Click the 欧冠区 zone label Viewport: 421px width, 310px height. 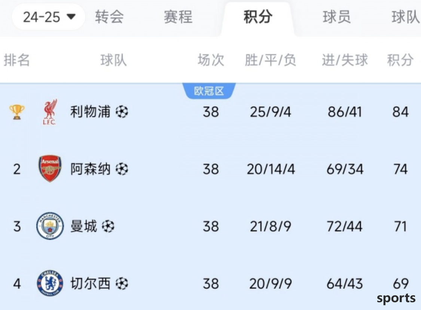point(209,91)
